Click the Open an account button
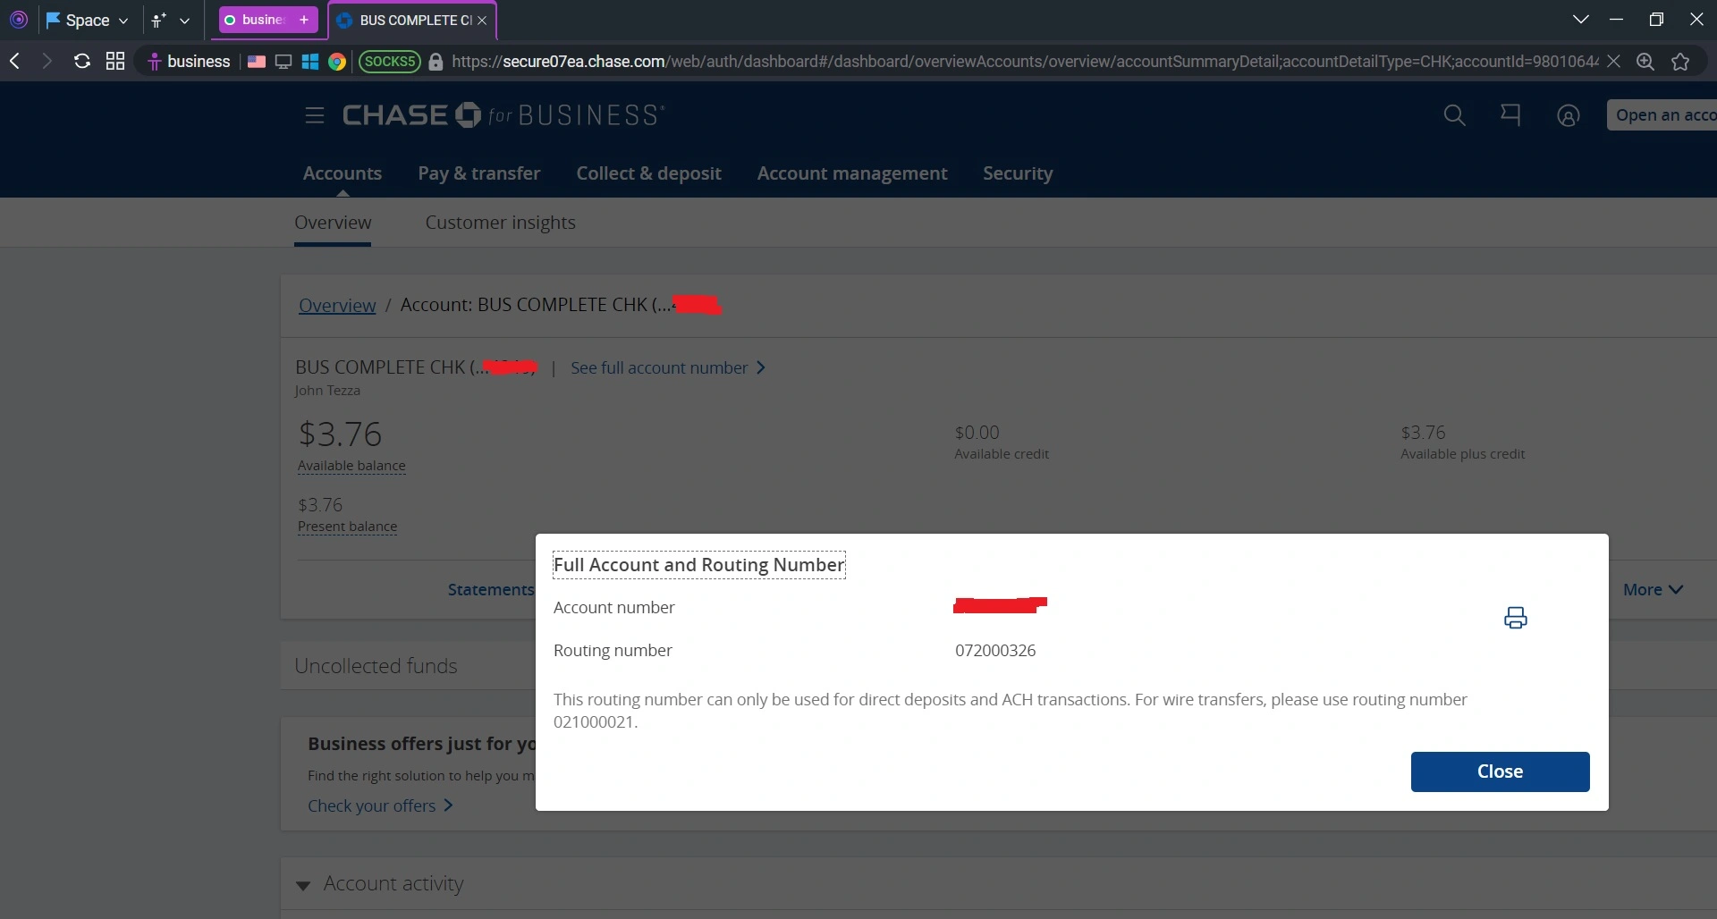The height and width of the screenshot is (919, 1717). (x=1662, y=115)
